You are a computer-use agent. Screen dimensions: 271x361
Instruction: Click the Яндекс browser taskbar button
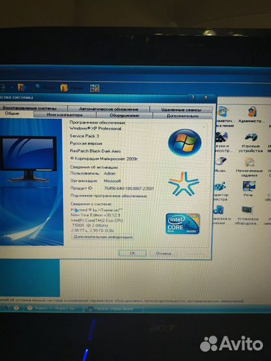53,308
